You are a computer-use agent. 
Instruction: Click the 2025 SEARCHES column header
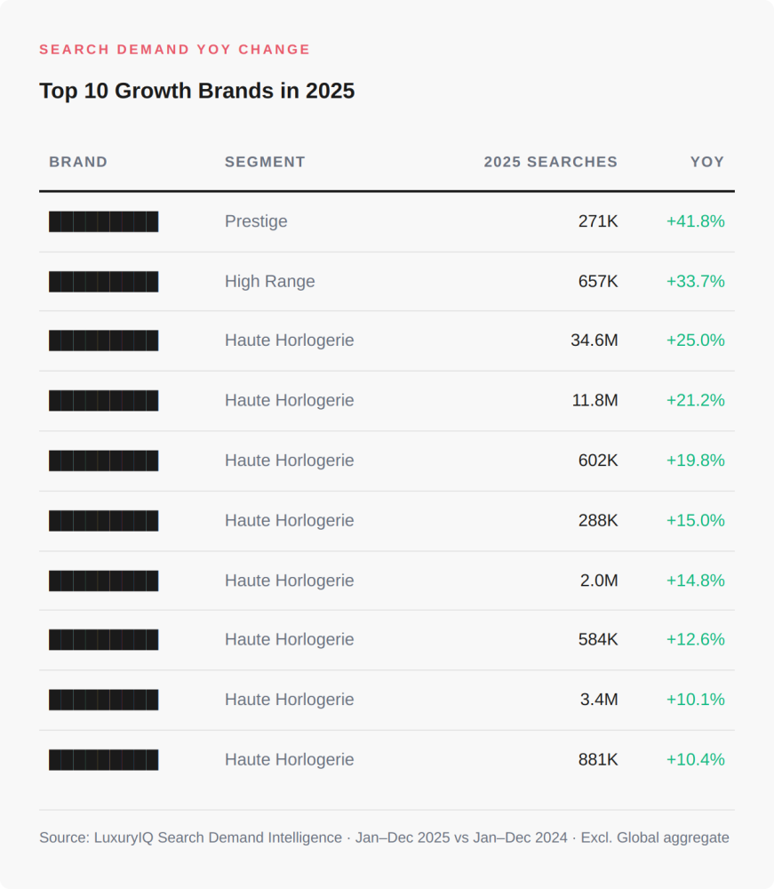(x=550, y=162)
